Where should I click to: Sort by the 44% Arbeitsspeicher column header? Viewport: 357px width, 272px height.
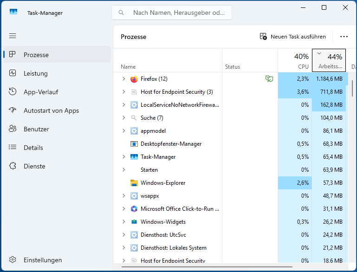tap(329, 60)
